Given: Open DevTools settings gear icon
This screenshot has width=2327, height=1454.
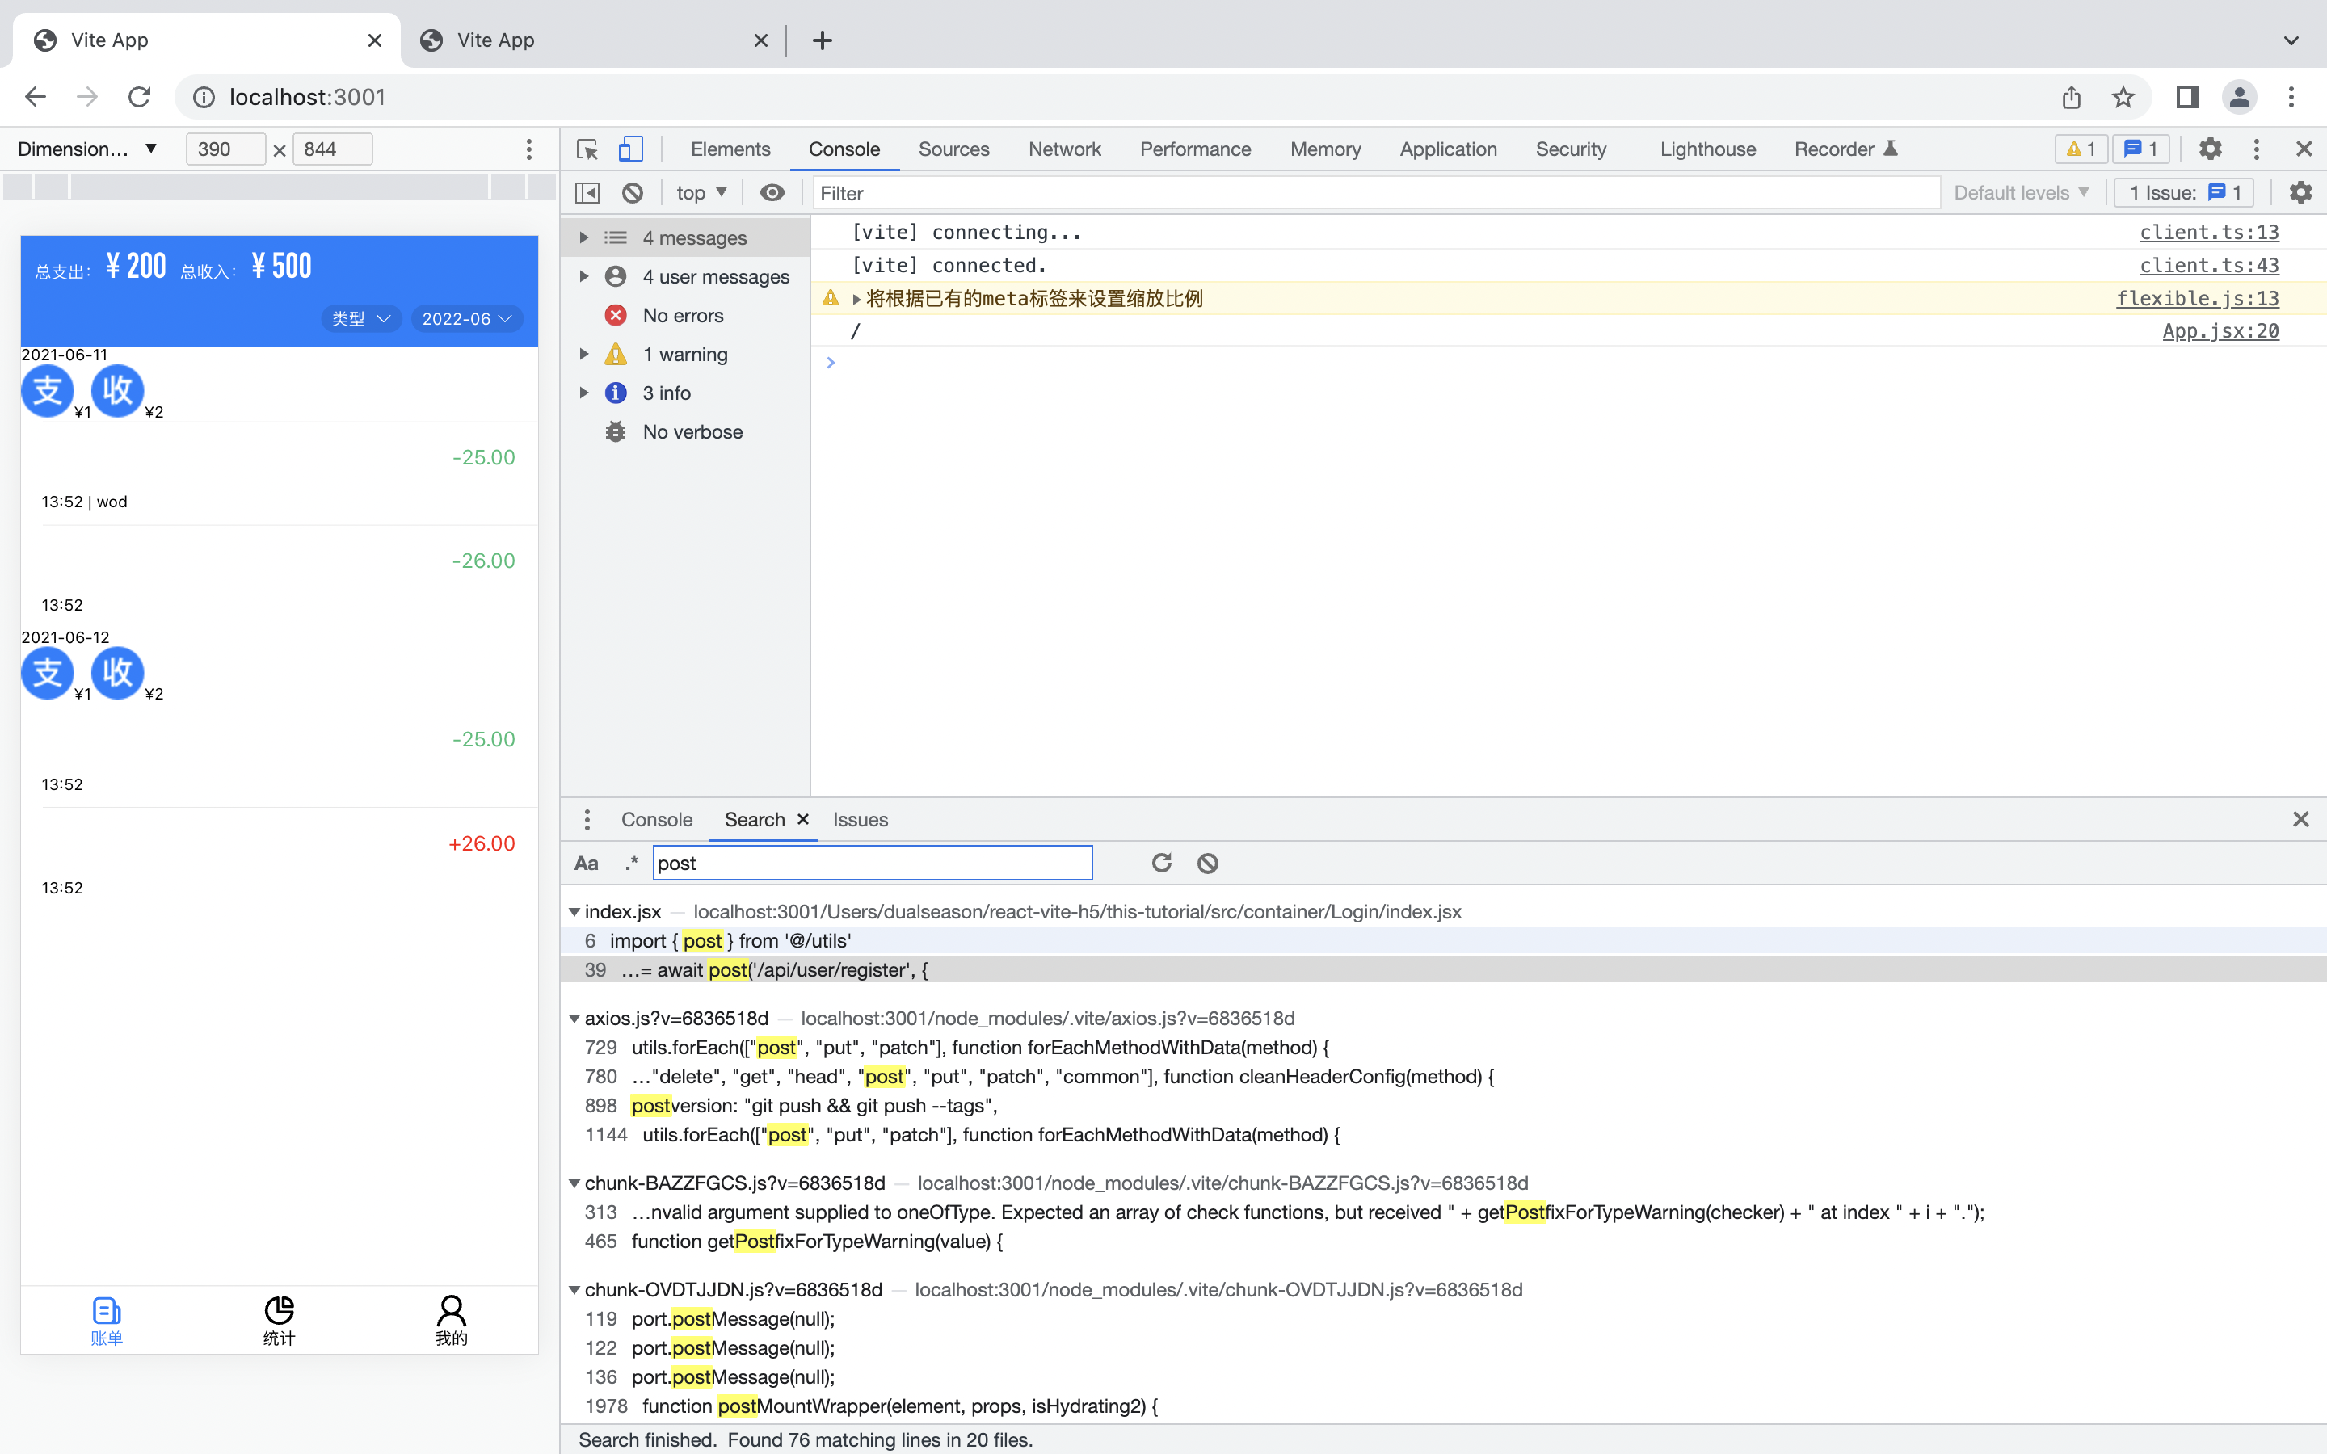Looking at the screenshot, I should click(x=2210, y=149).
